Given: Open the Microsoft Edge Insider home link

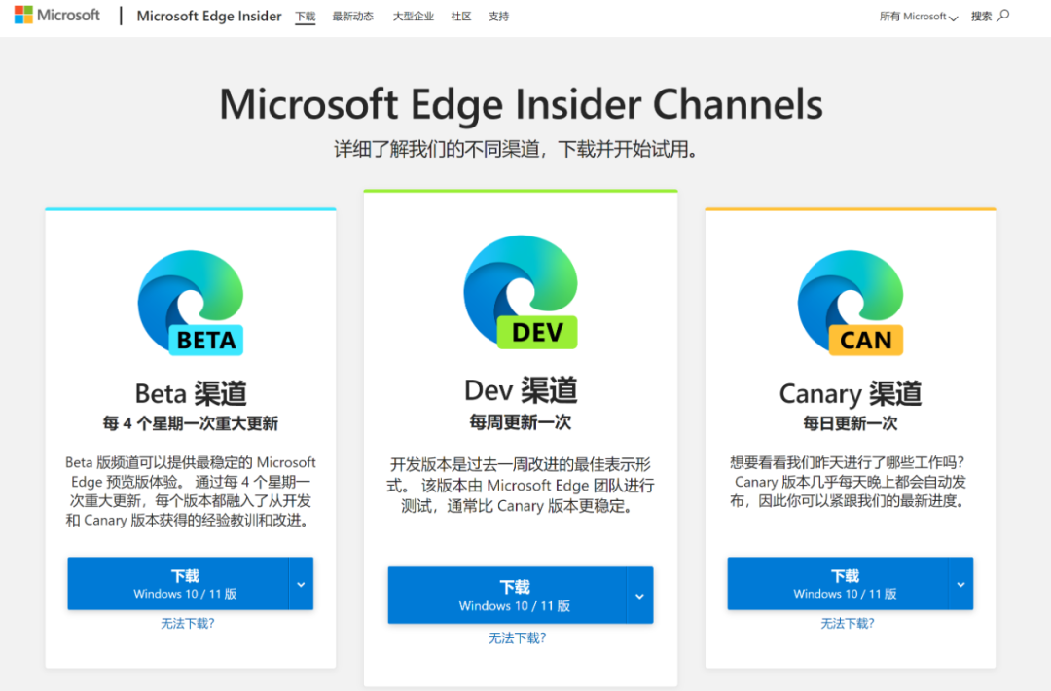Looking at the screenshot, I should coord(208,17).
